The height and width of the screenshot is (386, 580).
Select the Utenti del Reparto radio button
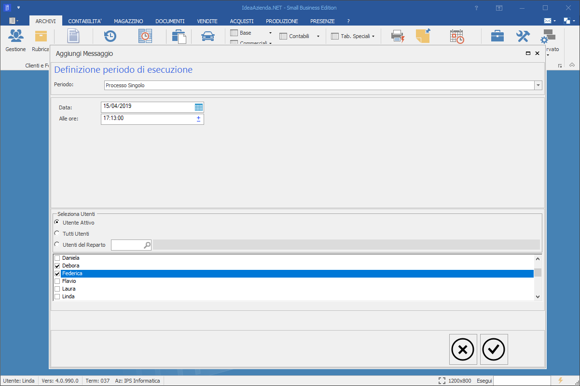tap(57, 244)
